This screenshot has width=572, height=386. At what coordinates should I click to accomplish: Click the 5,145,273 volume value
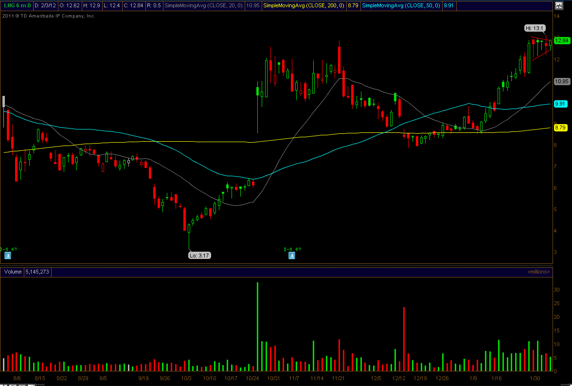click(37, 272)
